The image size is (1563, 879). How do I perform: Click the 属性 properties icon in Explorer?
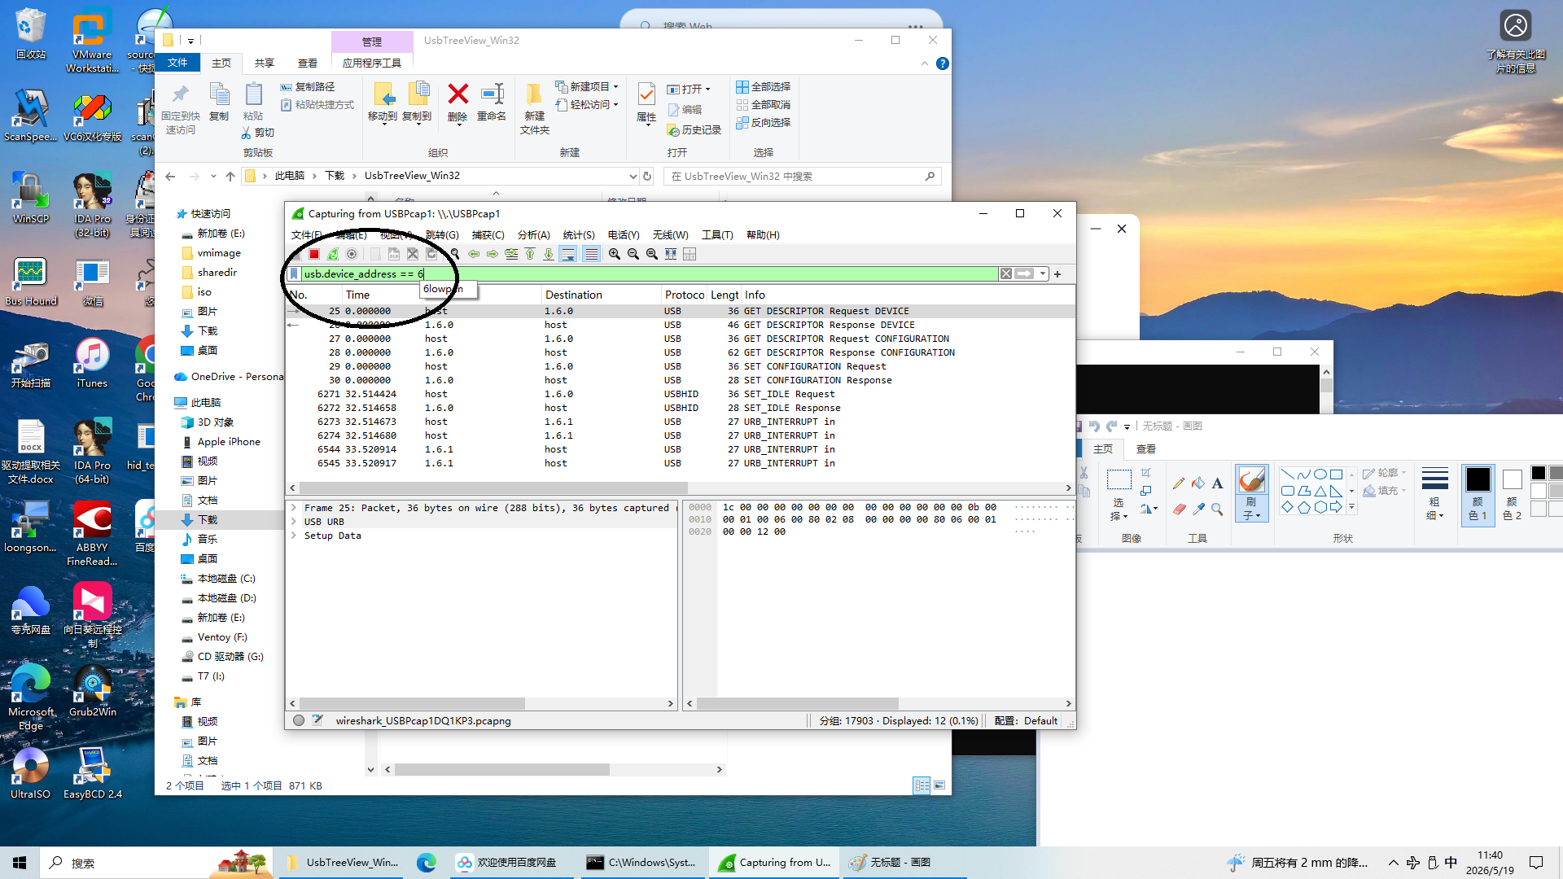coord(646,94)
